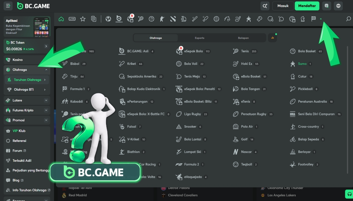Select Kriket with 66 events

click(x=131, y=64)
